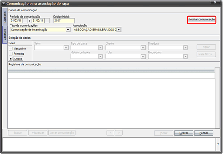Save with the Gravar button
Viewport: 223px width, 154px height.
tap(184, 133)
